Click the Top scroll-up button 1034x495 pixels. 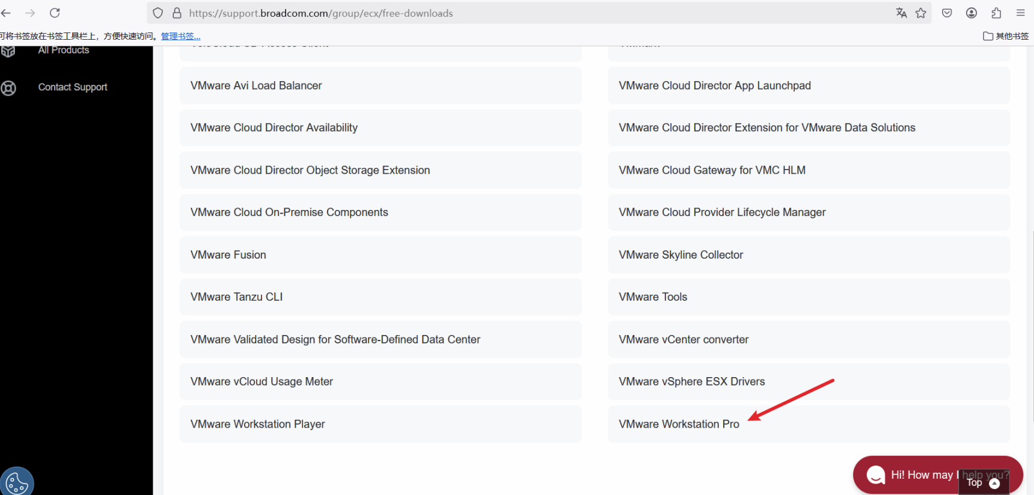(x=984, y=483)
